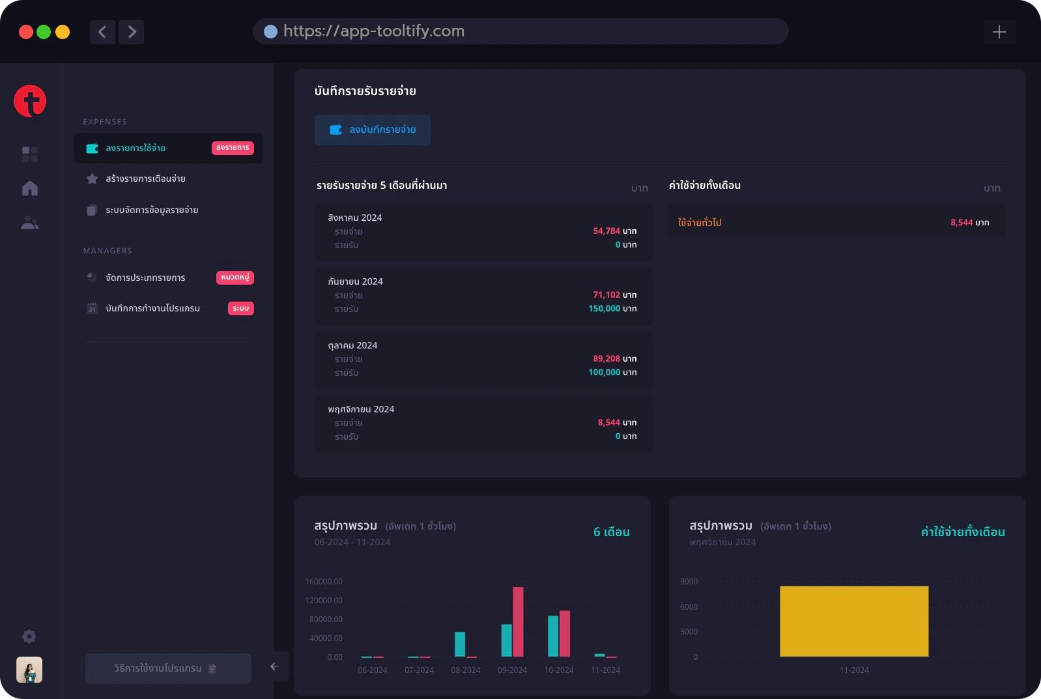Collapse the sidebar with left arrow
This screenshot has width=1041, height=699.
pyautogui.click(x=274, y=666)
